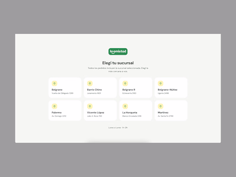The height and width of the screenshot is (177, 236).
Task: Choose the Barrio Chino branch name
Action: point(94,90)
